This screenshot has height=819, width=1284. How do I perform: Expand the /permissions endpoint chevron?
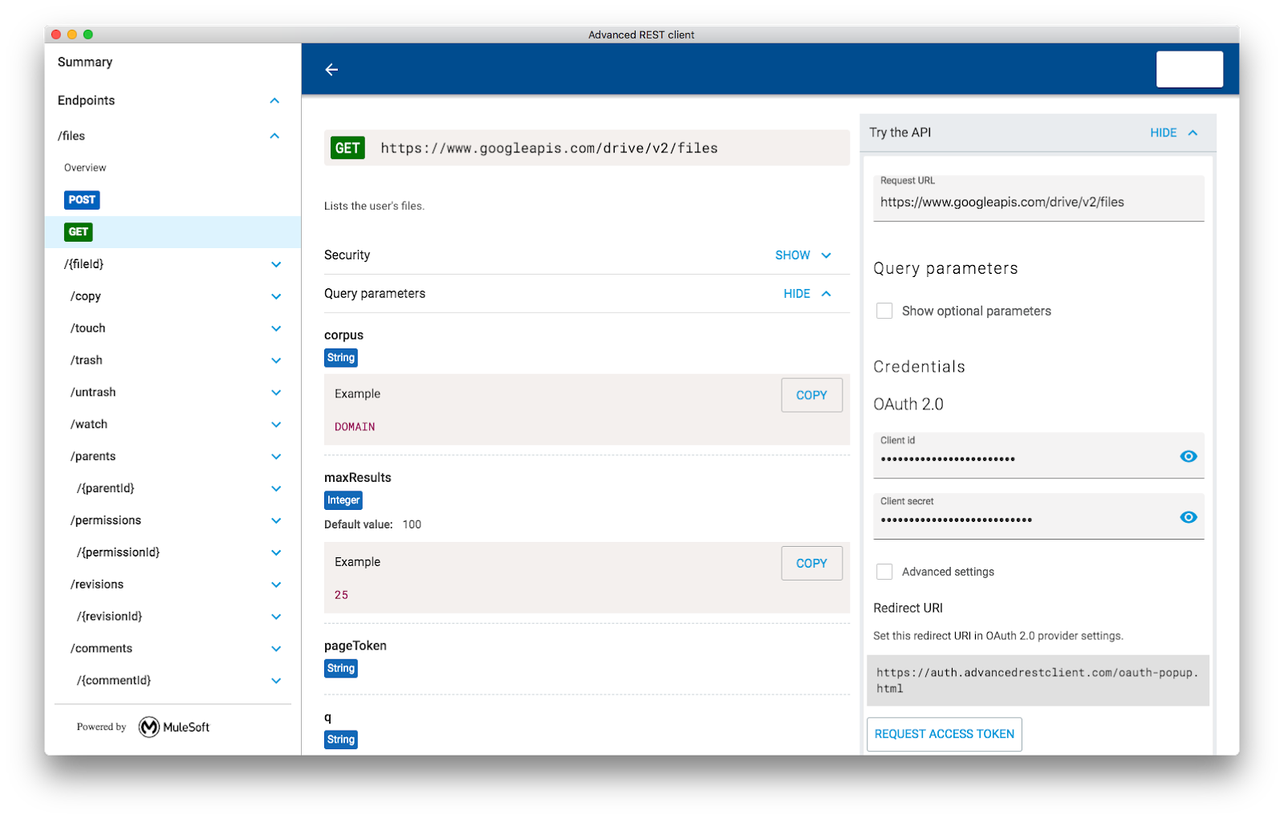276,520
